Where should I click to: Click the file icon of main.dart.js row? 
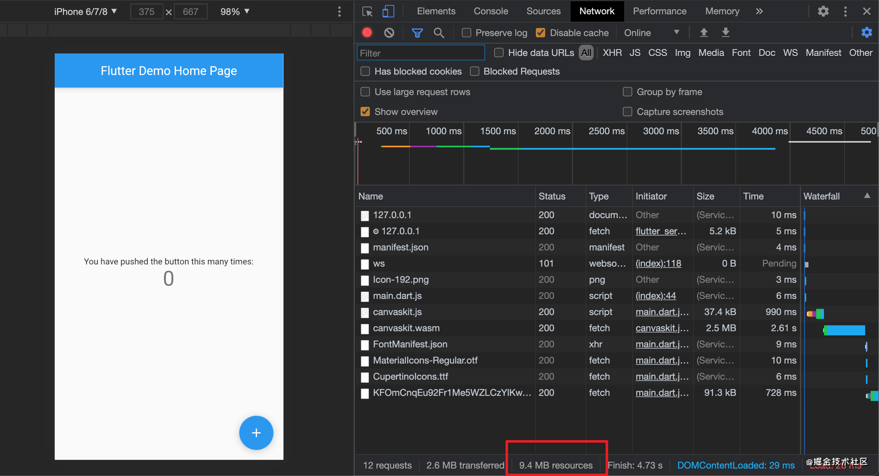click(x=365, y=296)
